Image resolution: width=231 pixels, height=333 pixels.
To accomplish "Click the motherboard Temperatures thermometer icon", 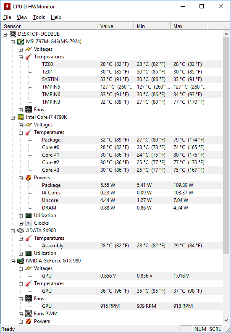I will pyautogui.click(x=29, y=57).
